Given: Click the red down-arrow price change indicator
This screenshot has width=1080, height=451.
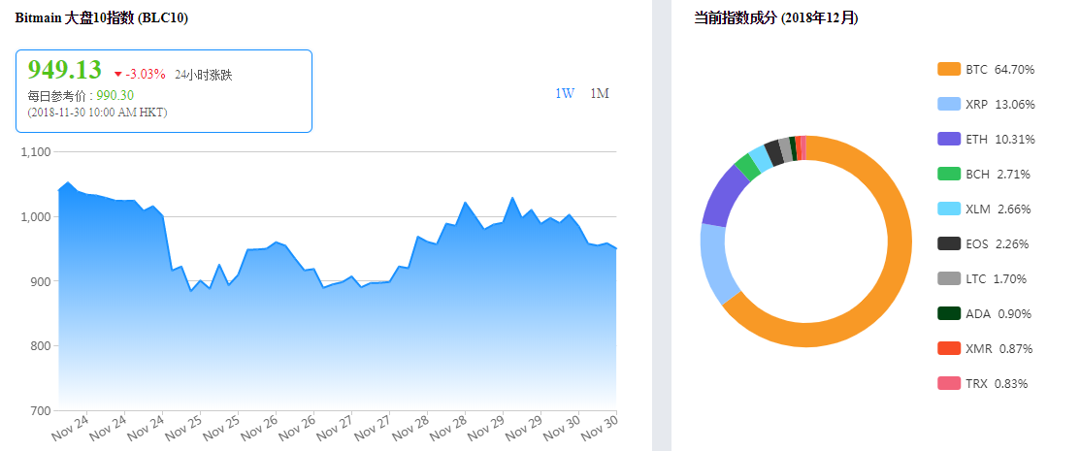Looking at the screenshot, I should point(118,75).
